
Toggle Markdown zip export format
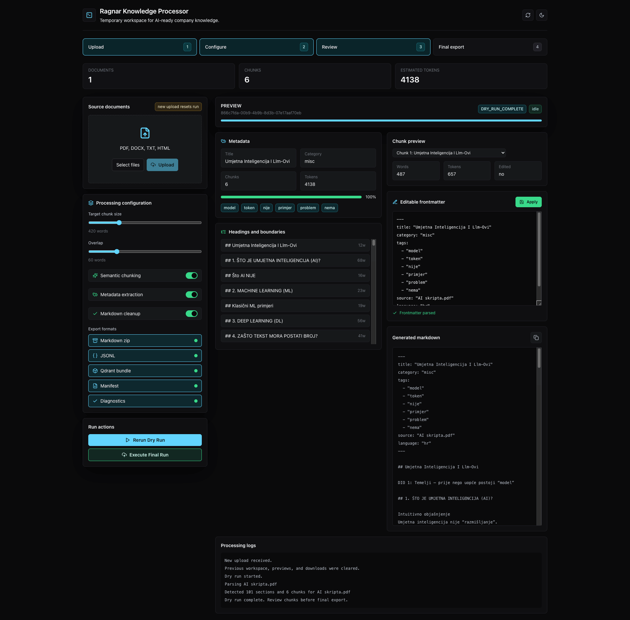click(145, 341)
